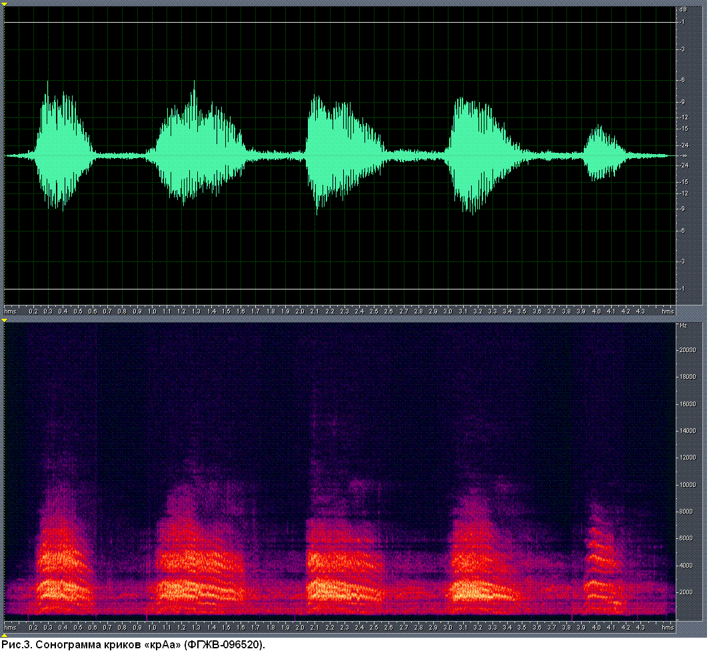The image size is (711, 667).
Task: Click the minus infinity mark on the dB scale
Action: 684,155
